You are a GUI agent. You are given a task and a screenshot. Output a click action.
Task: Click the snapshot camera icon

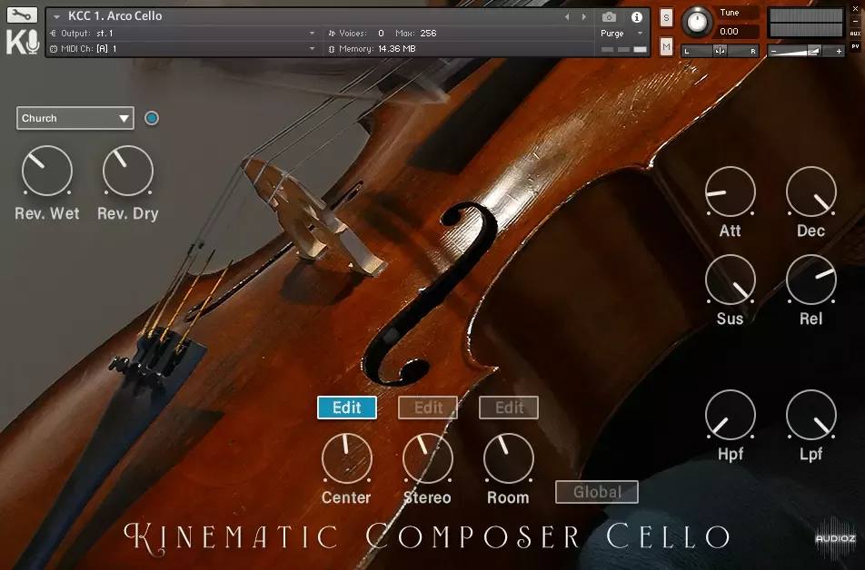click(x=608, y=17)
